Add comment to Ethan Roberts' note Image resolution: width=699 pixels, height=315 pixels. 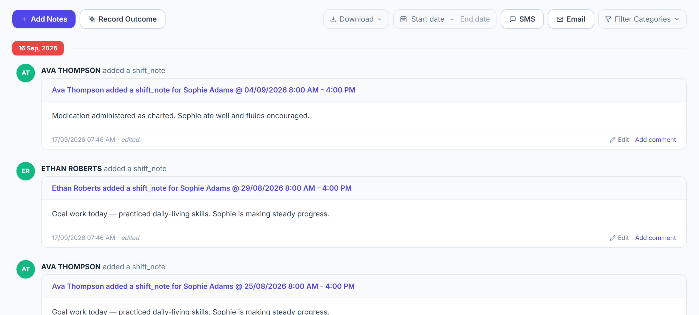[x=655, y=238]
